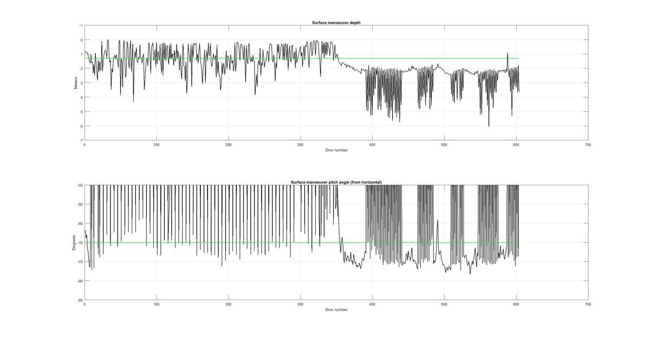Click the '-60' tick on the Degrees axis
The width and height of the screenshot is (650, 337).
(80, 204)
